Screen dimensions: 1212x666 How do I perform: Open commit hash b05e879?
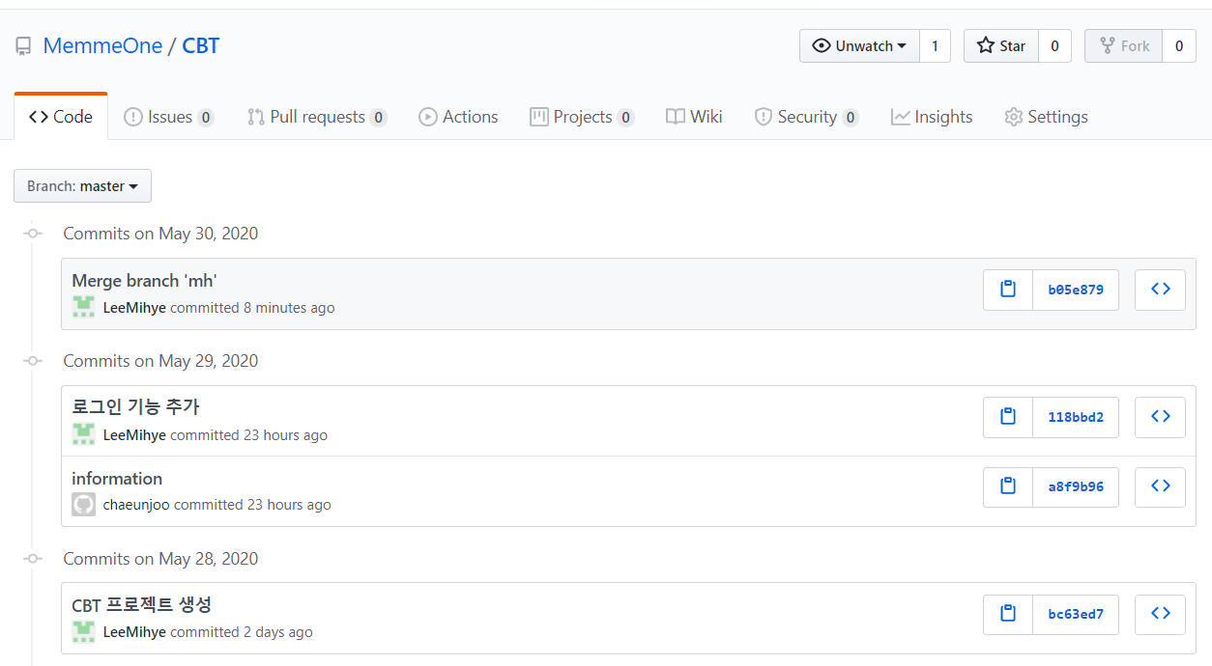(x=1076, y=290)
